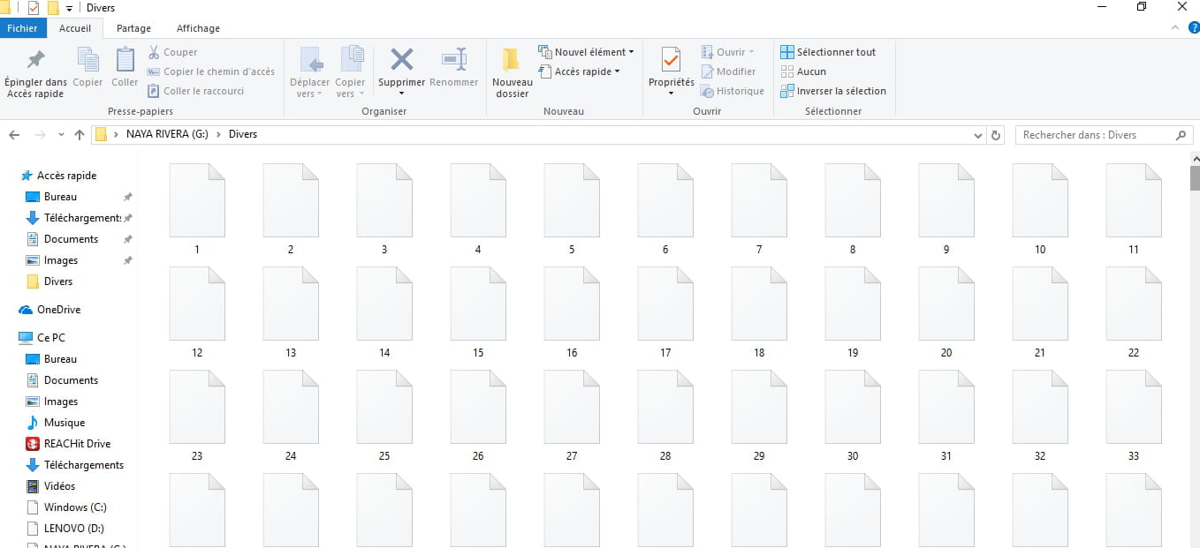Open the recent locations chevron near back arrow
The image size is (1200, 548).
(61, 135)
